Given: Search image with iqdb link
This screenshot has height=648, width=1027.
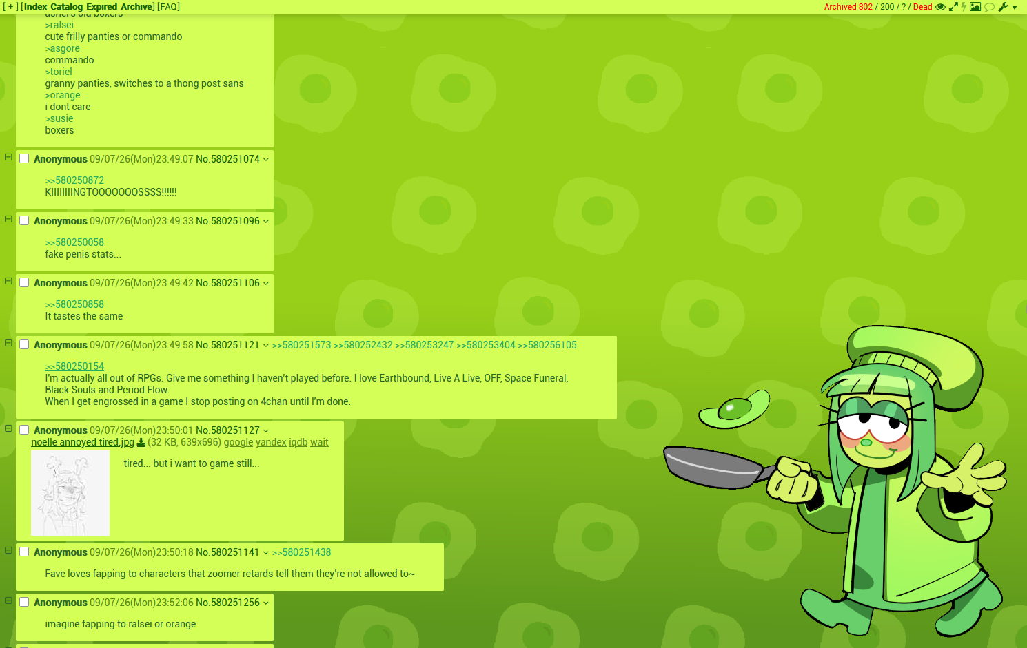Looking at the screenshot, I should [x=298, y=442].
